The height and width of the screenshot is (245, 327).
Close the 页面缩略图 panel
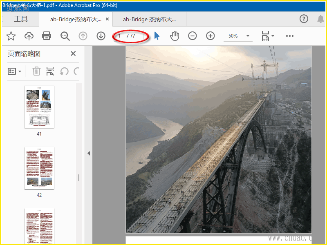tap(73, 53)
